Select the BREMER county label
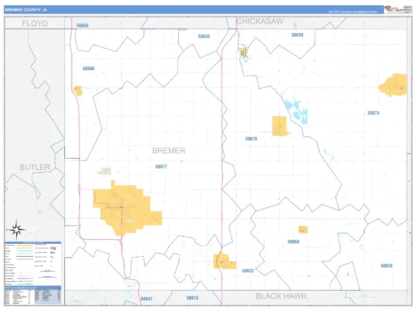 169,151
